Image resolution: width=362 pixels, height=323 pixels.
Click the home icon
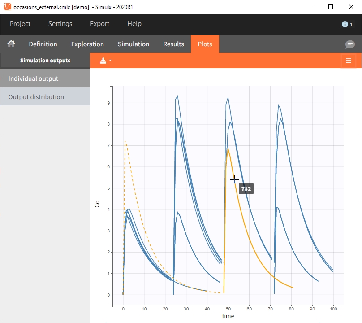point(11,44)
